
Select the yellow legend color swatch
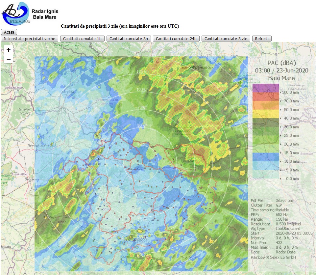tap(265, 114)
